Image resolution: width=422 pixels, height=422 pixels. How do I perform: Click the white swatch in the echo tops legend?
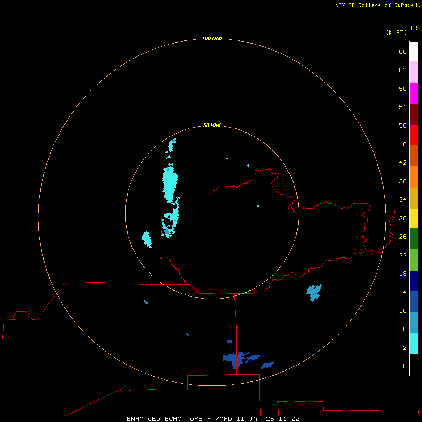click(414, 52)
